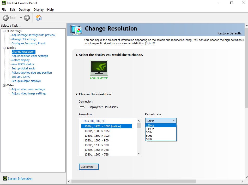248x185 pixels.
Task: Open the Help menu
Action: [x=50, y=10]
